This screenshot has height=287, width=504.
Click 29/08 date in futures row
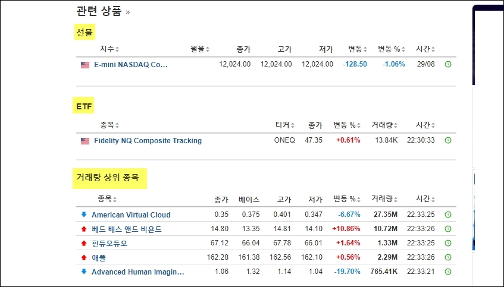pos(426,64)
